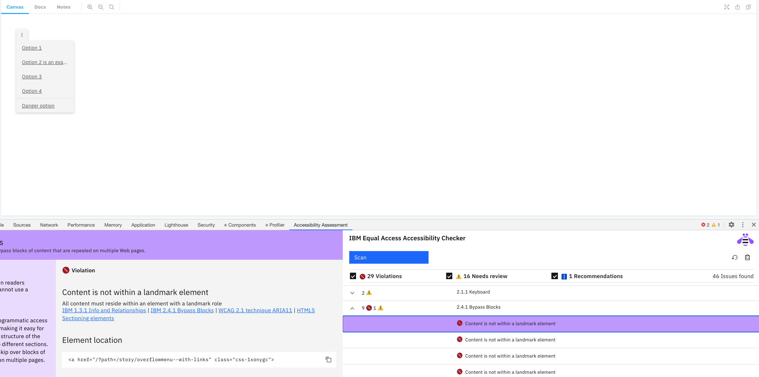Collapse the 2.4.1 Bypass Blocks group

352,308
